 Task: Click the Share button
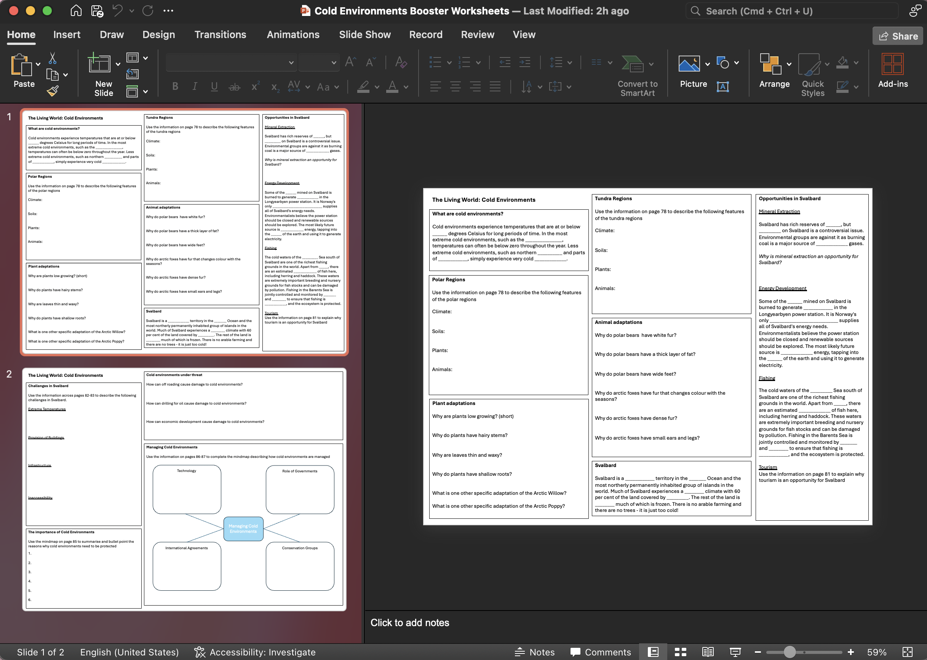[897, 36]
